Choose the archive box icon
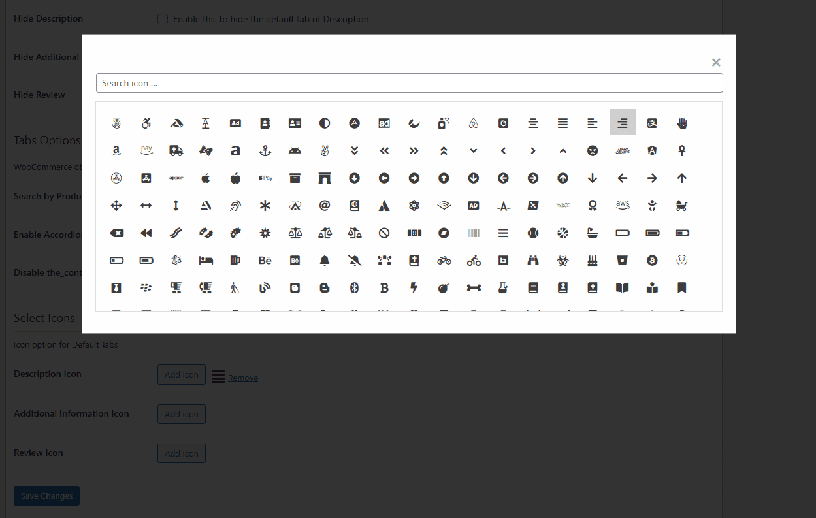The height and width of the screenshot is (518, 816). [x=295, y=178]
